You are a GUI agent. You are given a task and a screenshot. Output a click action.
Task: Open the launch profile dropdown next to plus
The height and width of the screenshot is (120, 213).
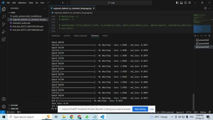[x=198, y=36]
